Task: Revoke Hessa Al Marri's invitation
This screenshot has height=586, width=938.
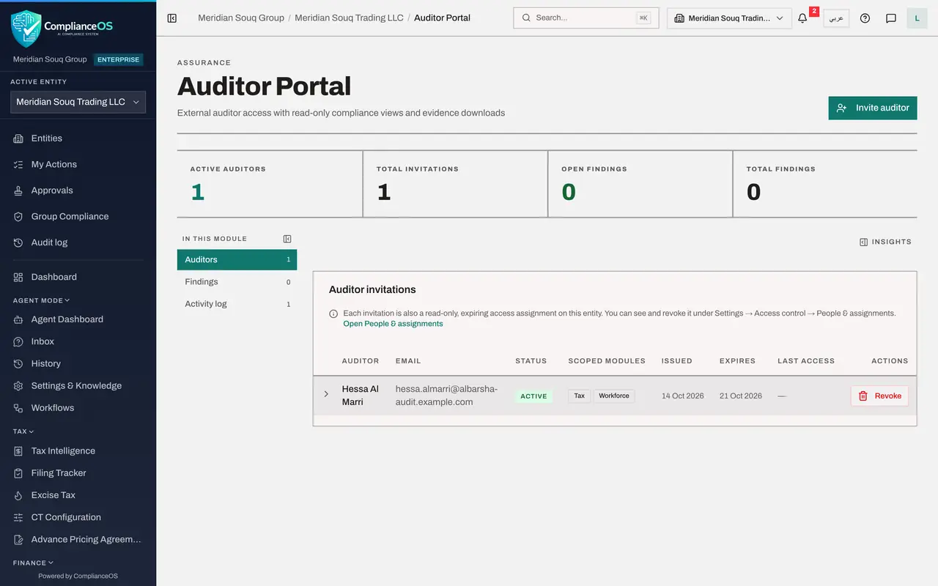Action: [879, 396]
